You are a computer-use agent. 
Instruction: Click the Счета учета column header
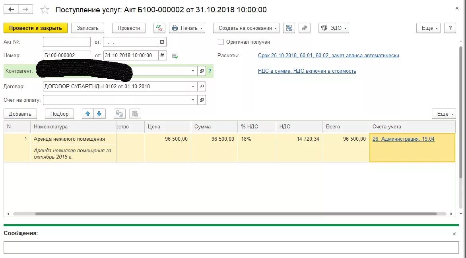click(x=412, y=127)
